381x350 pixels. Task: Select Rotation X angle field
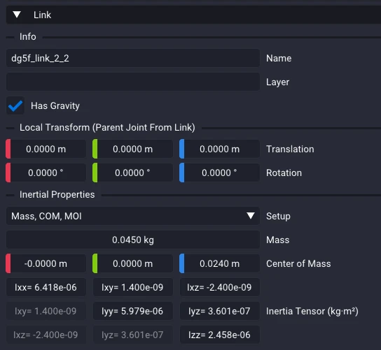pyautogui.click(x=46, y=173)
